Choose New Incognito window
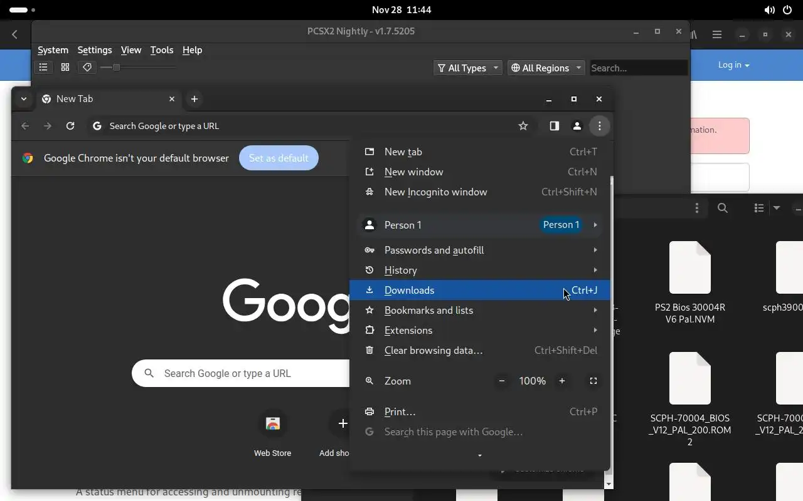Viewport: 803px width, 501px height. click(480, 192)
